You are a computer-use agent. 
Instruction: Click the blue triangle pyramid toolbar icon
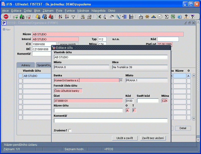[153, 17]
